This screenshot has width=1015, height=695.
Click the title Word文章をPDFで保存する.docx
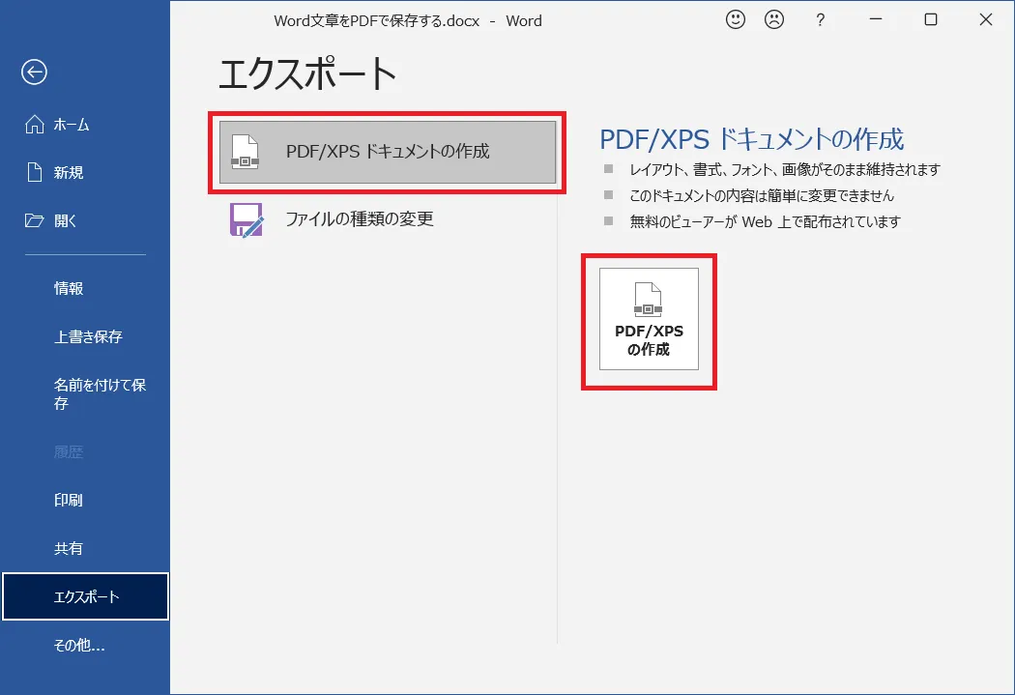(x=377, y=20)
